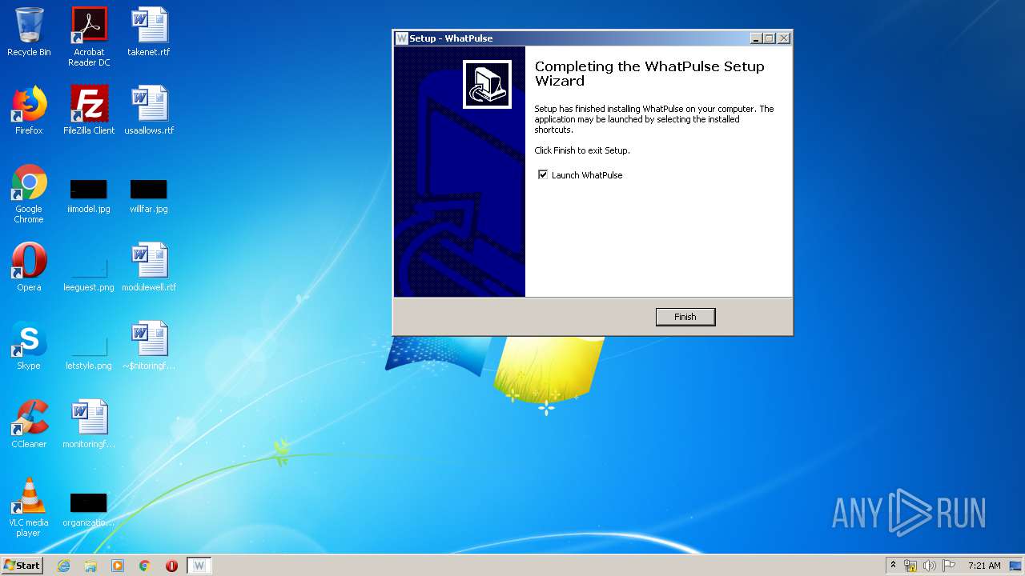Image resolution: width=1025 pixels, height=576 pixels.
Task: Select the CCleaner desktop shortcut
Action: (29, 424)
